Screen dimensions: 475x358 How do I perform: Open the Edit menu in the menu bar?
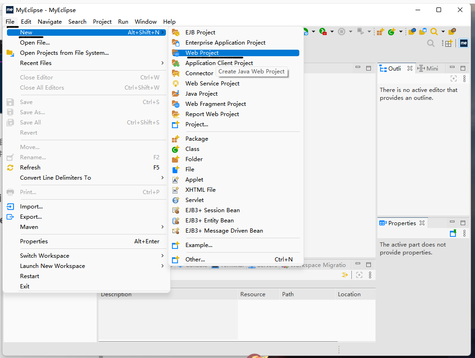click(26, 21)
